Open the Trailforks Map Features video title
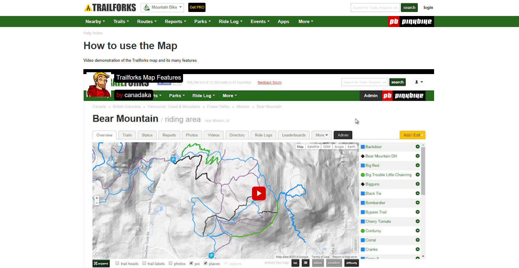The height and width of the screenshot is (268, 519). point(149,78)
